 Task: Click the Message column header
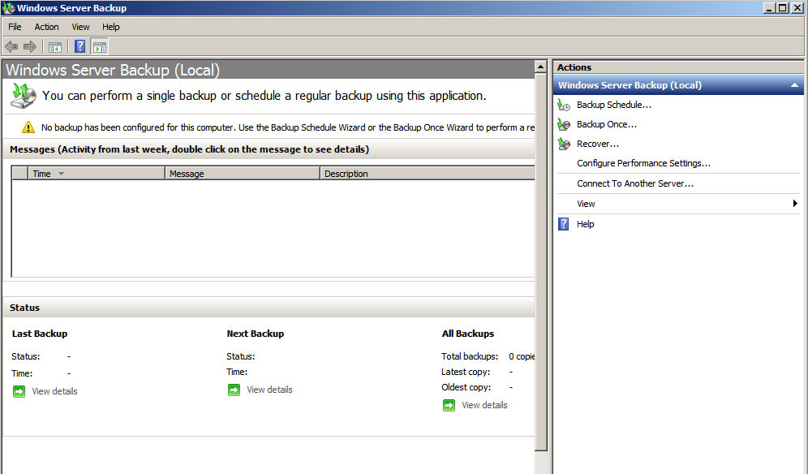[243, 174]
